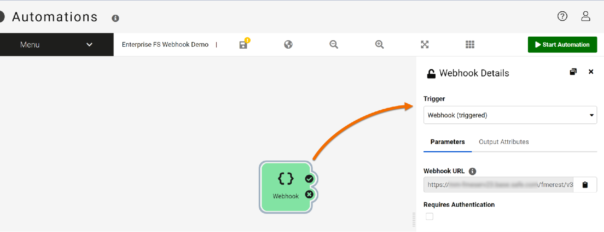Expand the Webhook URL info tooltip icon
The image size is (604, 232).
(472, 171)
